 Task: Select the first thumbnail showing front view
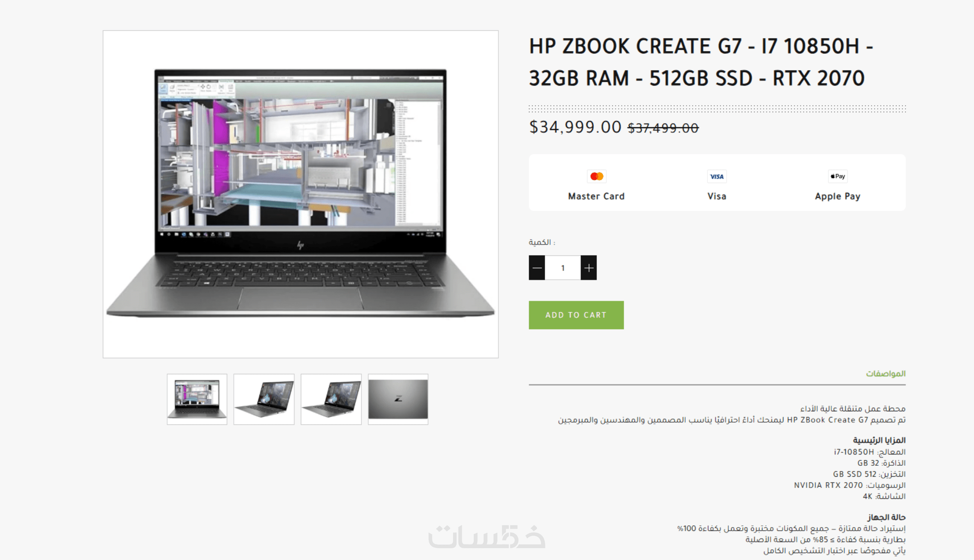(x=197, y=399)
